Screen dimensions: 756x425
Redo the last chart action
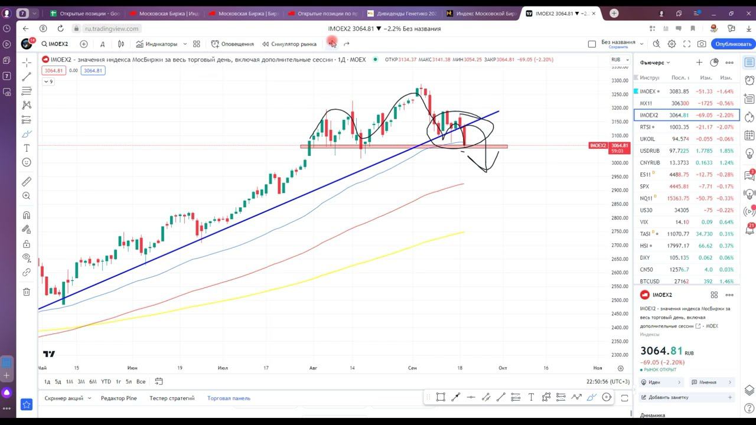click(347, 44)
